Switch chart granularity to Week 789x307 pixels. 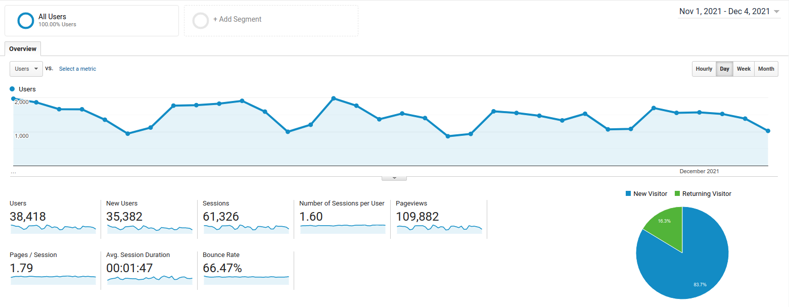point(744,69)
